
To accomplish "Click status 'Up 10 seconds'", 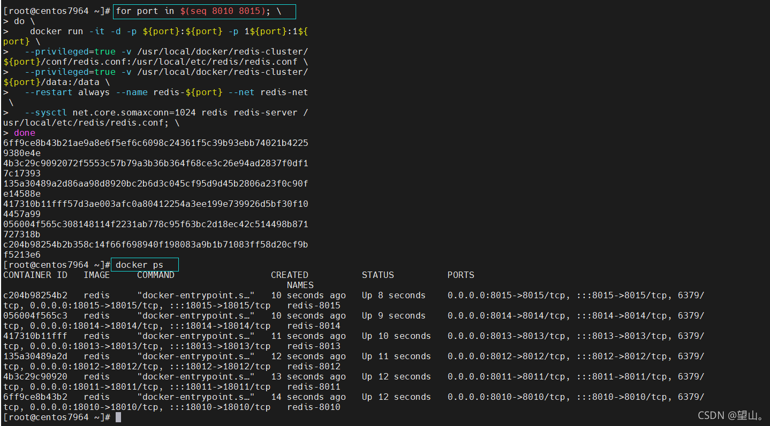I will click(x=396, y=336).
